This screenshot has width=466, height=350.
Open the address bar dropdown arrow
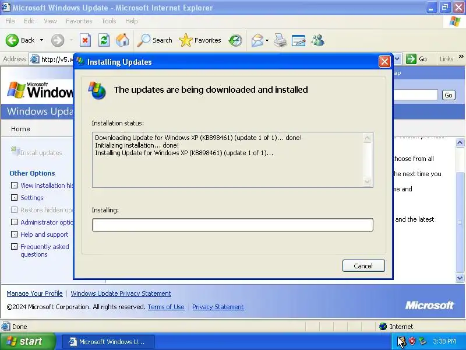coord(398,59)
